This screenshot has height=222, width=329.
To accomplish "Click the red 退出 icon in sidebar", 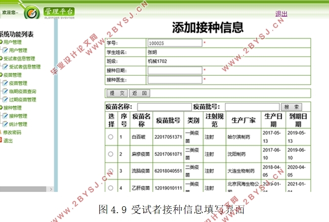I will [1, 140].
